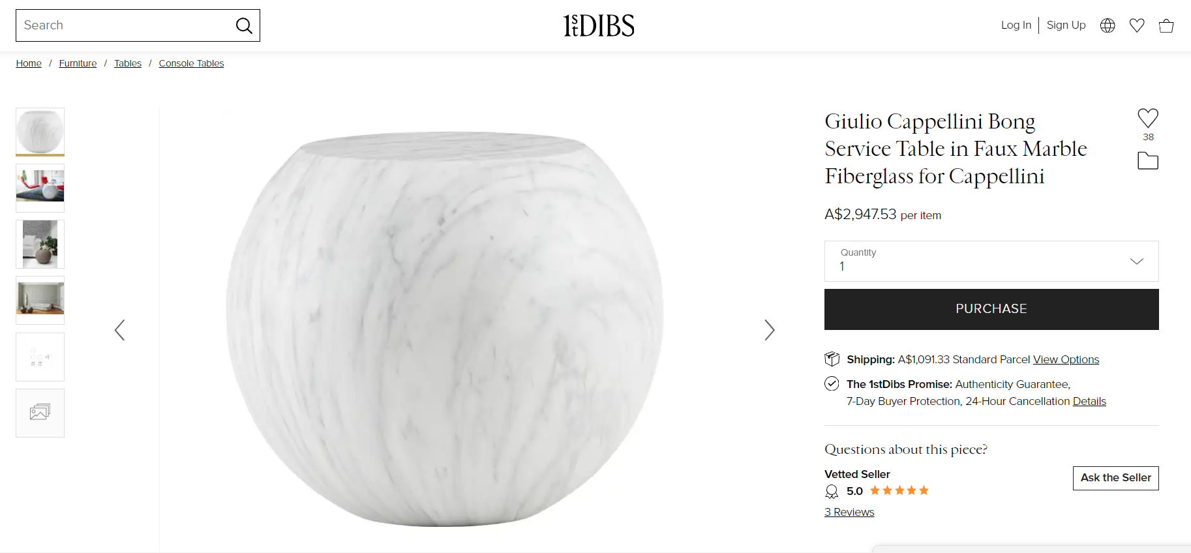Go to Furniture breadcrumb
The height and width of the screenshot is (553, 1191).
[78, 63]
